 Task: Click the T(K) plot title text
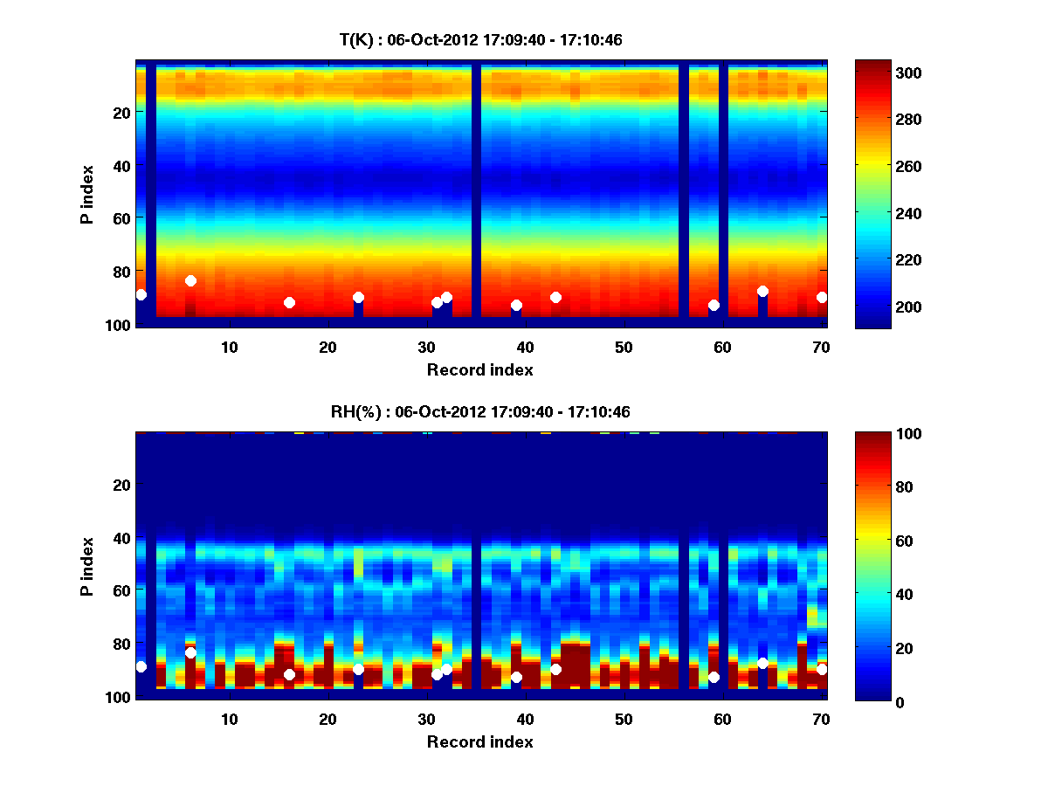click(480, 39)
